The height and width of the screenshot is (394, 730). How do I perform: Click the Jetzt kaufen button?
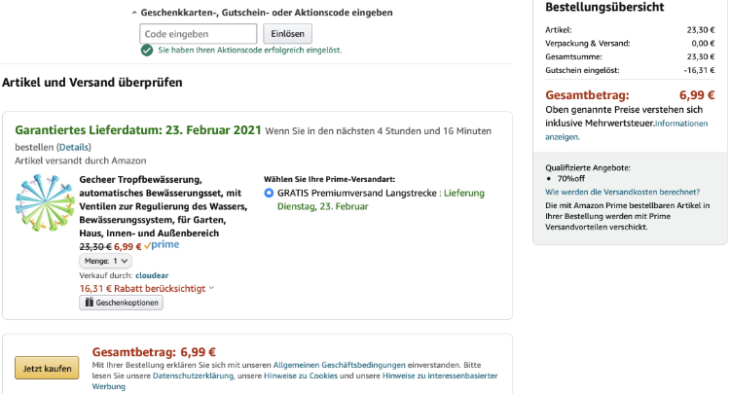tap(47, 369)
